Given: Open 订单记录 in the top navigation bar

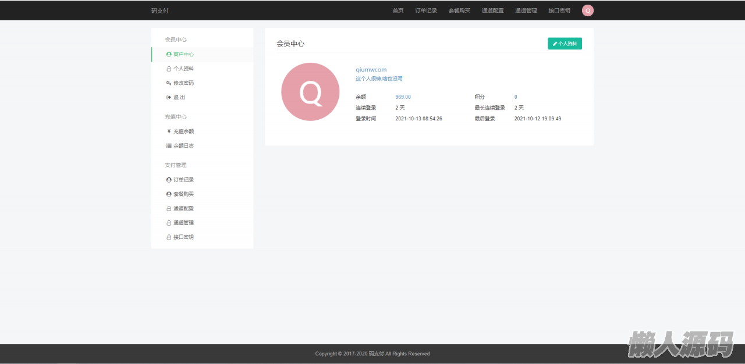Looking at the screenshot, I should click(x=426, y=10).
